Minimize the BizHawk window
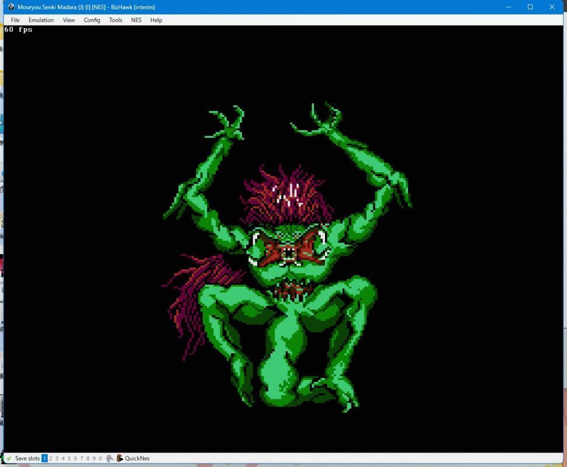 pos(509,7)
